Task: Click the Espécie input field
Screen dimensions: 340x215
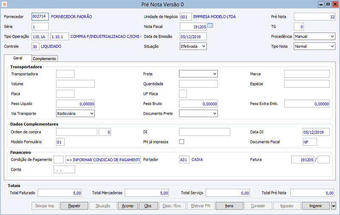Action: [x=307, y=84]
